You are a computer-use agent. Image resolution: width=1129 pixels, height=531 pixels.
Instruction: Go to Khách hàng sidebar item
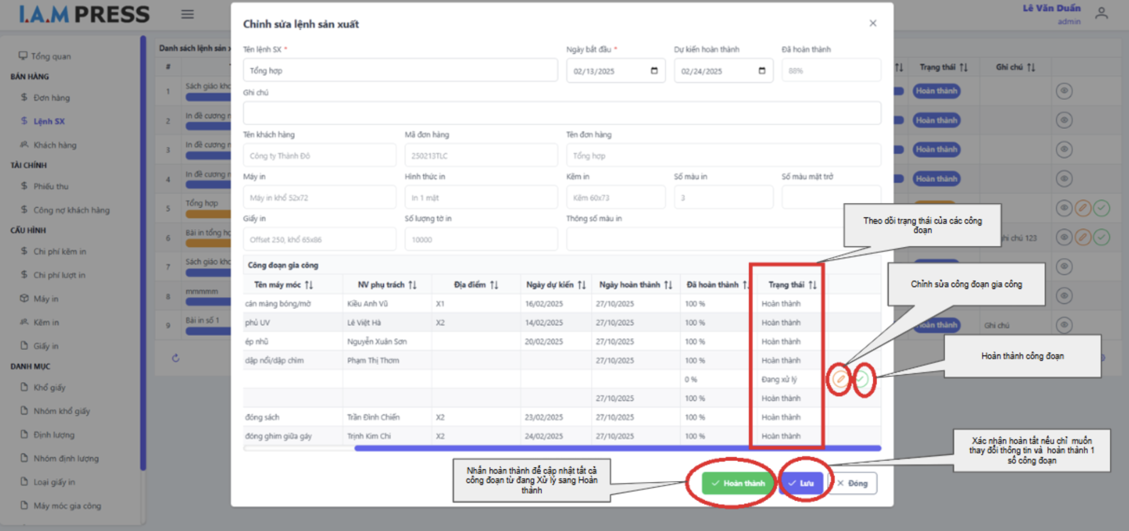pyautogui.click(x=55, y=145)
